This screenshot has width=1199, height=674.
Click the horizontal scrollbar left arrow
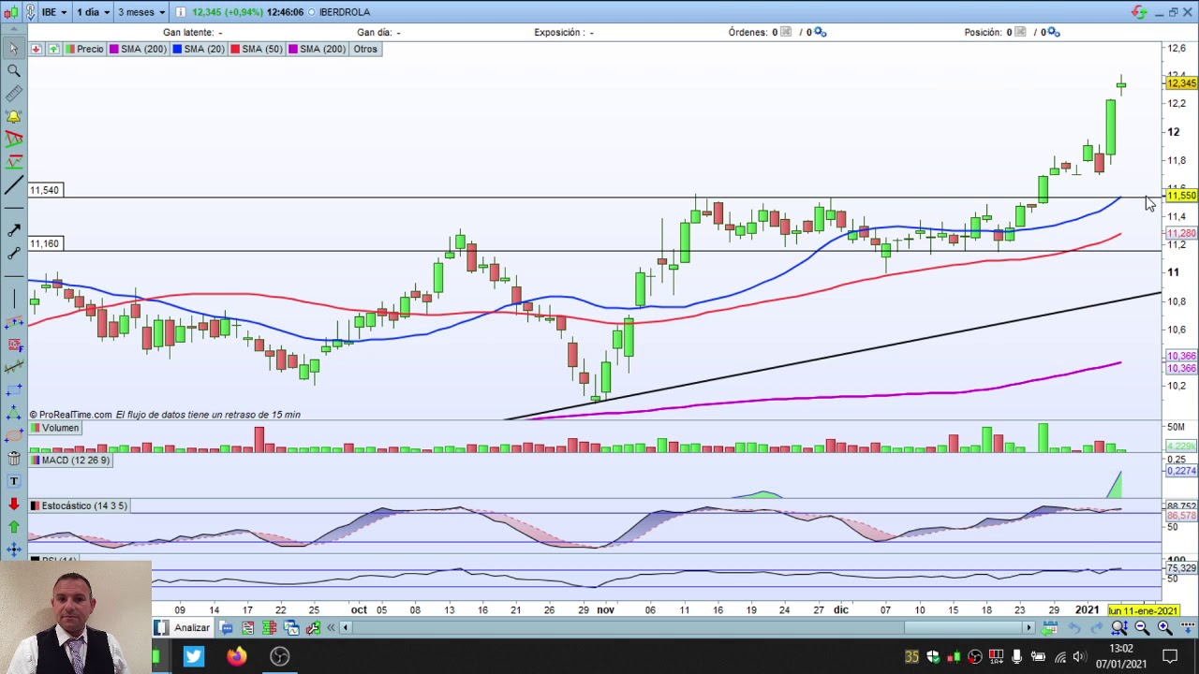coord(345,628)
